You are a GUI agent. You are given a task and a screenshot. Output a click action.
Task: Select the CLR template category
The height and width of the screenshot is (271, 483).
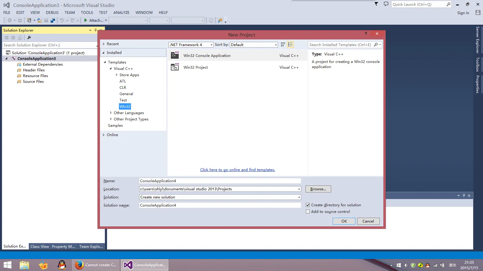[123, 88]
